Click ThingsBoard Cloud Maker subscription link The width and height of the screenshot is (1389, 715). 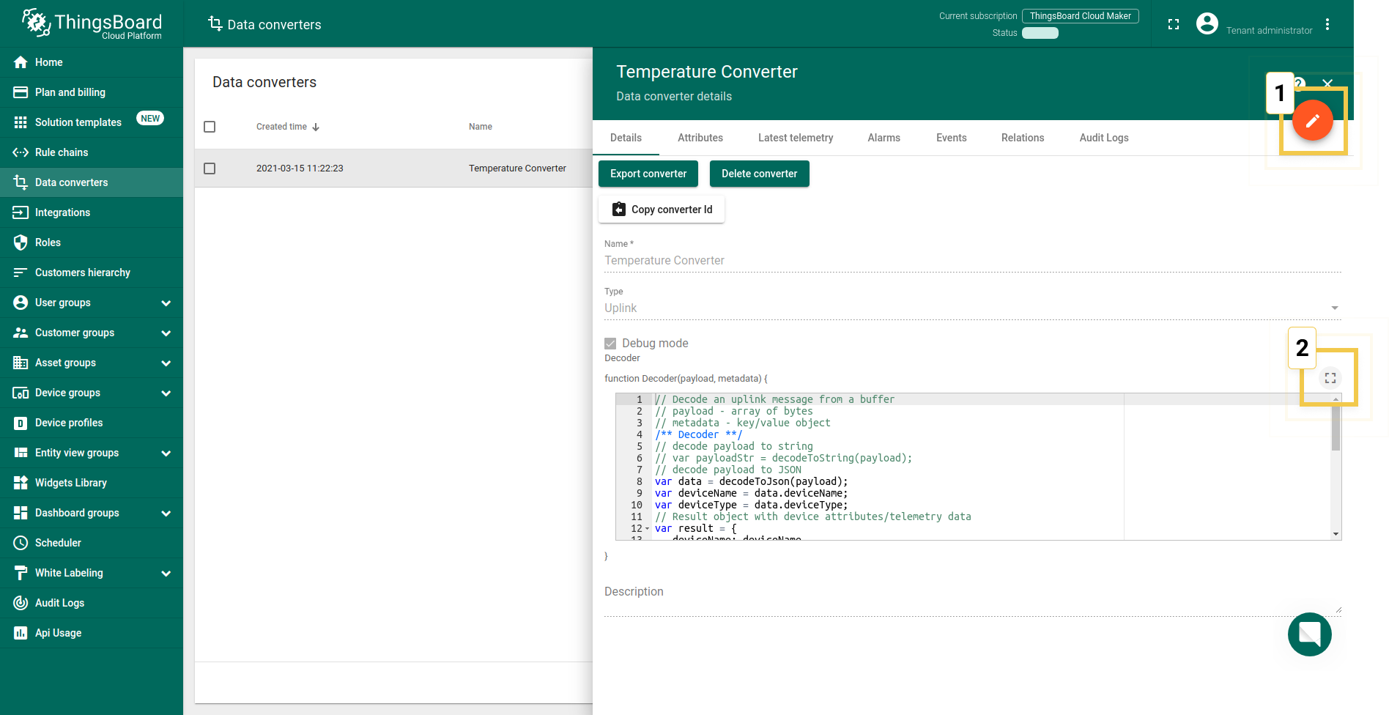(1081, 16)
